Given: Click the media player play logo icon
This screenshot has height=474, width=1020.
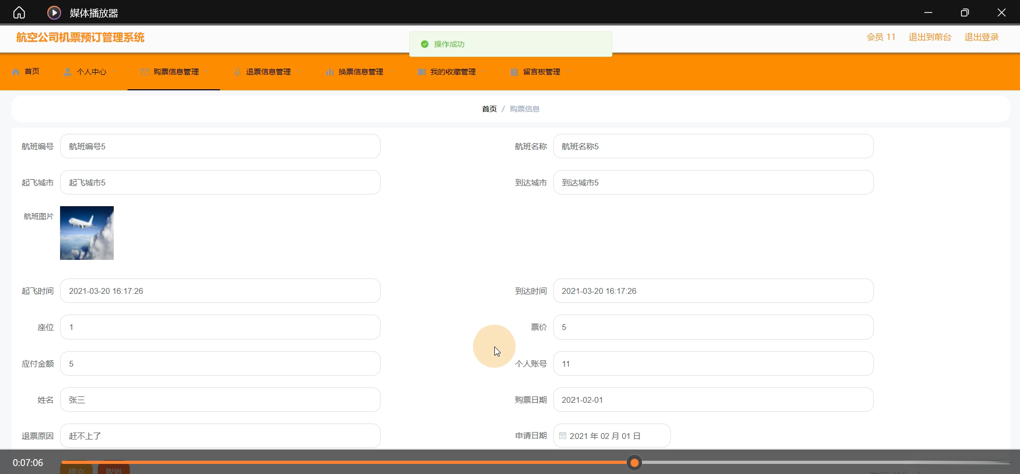Looking at the screenshot, I should point(54,12).
